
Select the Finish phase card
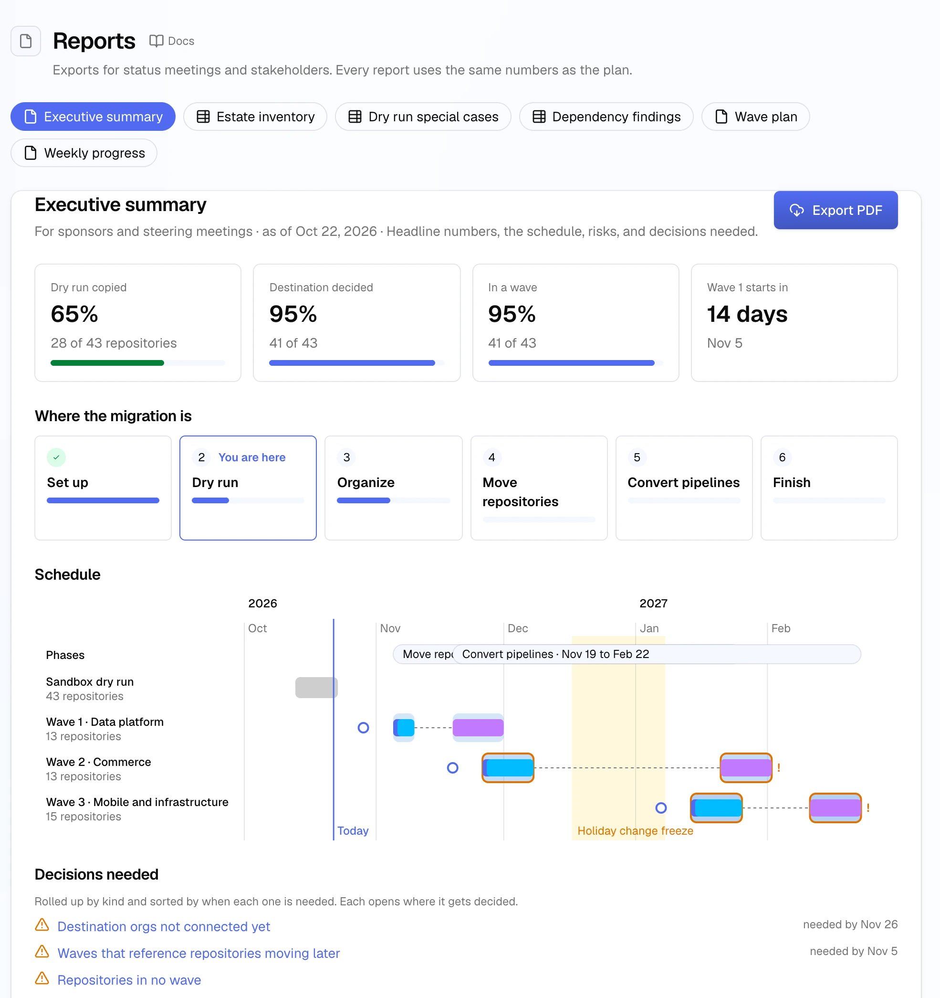click(x=829, y=488)
